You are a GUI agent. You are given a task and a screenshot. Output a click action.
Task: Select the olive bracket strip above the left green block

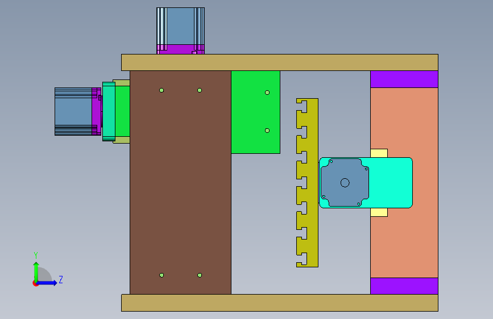tap(121, 83)
